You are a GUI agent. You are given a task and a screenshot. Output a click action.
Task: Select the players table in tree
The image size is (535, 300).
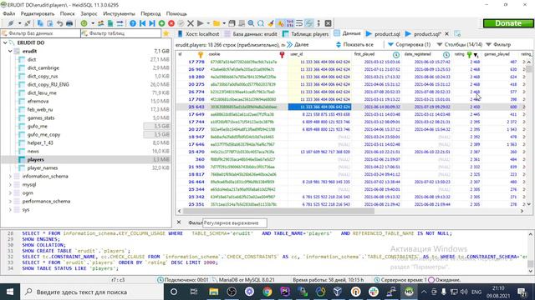click(35, 159)
